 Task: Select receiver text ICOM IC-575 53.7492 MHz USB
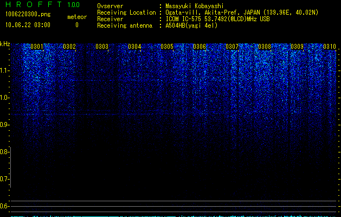click(217, 19)
